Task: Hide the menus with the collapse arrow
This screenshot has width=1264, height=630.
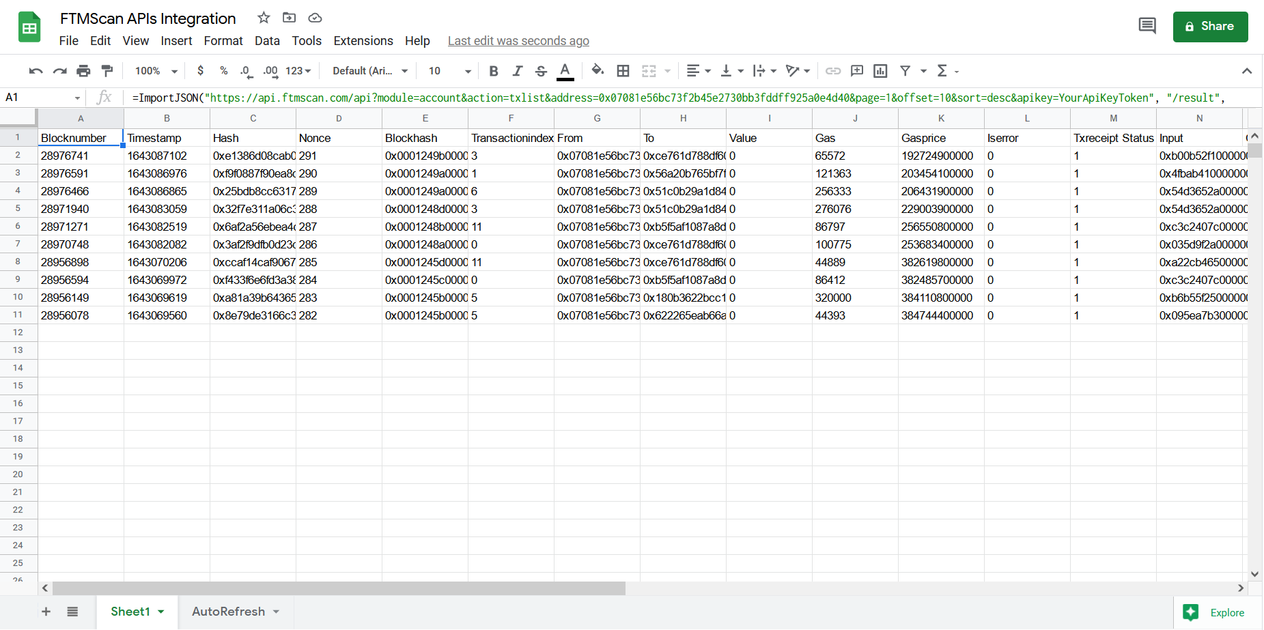Action: pos(1246,71)
